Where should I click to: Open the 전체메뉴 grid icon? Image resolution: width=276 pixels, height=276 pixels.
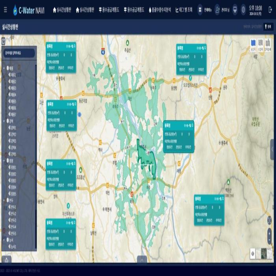[x=200, y=10]
